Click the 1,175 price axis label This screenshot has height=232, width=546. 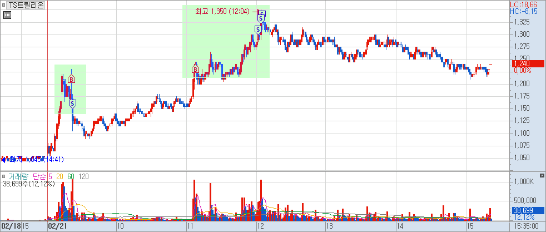[x=522, y=96]
